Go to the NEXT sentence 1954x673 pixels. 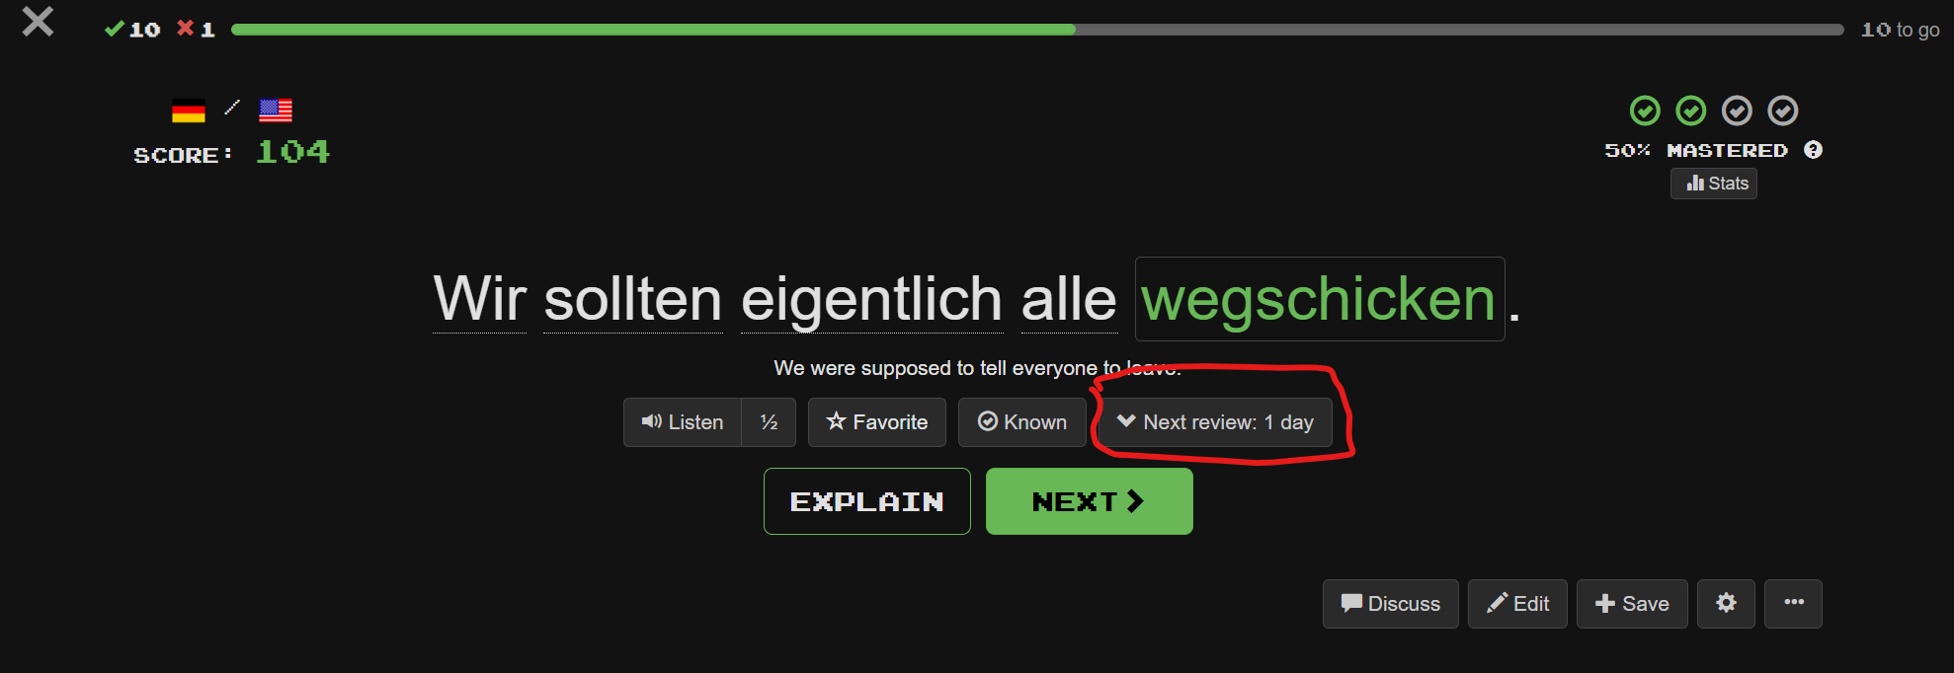click(1090, 501)
